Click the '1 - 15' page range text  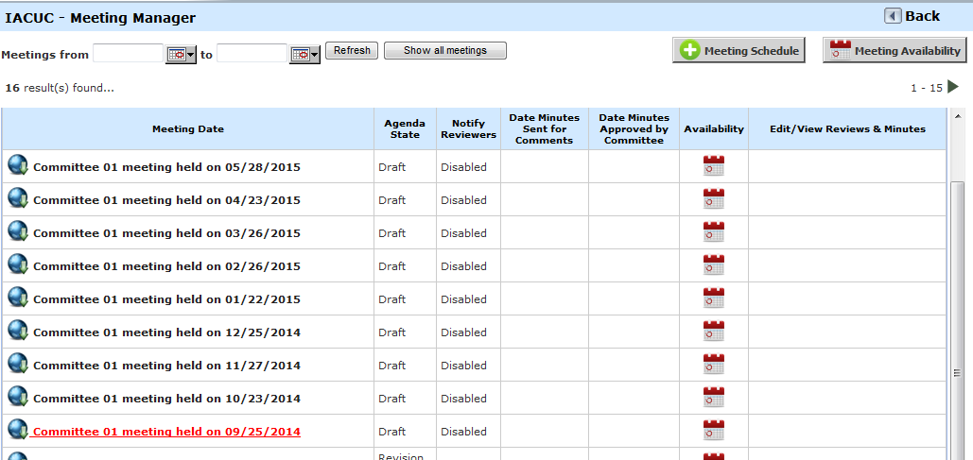(x=927, y=88)
